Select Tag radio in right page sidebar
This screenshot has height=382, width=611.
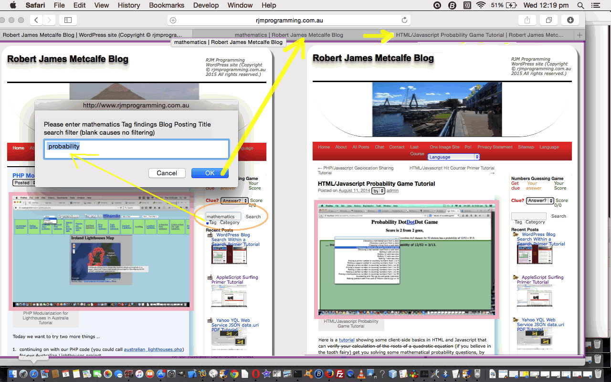pos(513,222)
